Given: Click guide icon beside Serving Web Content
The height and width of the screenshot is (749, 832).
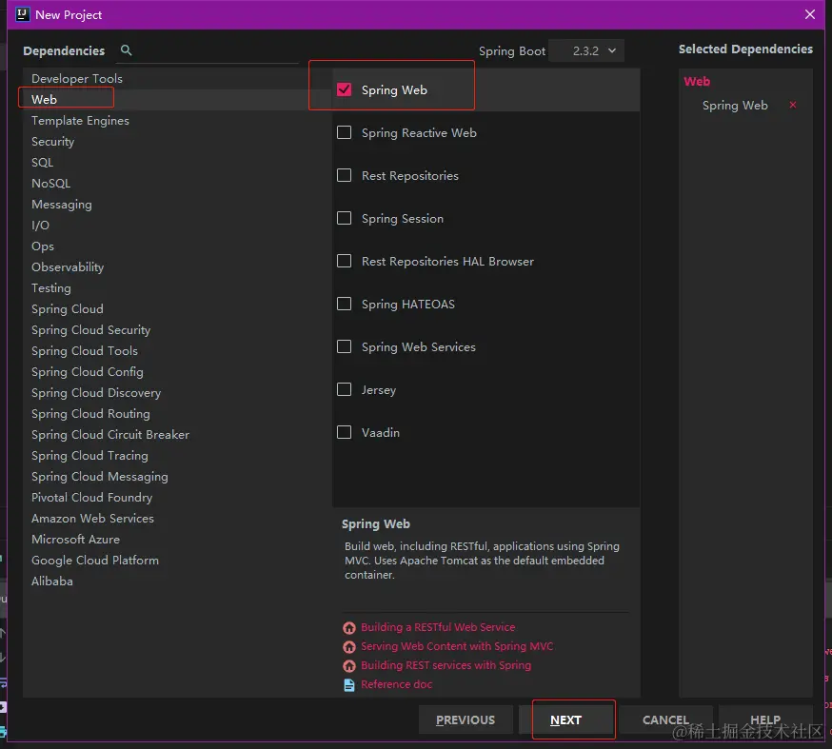Looking at the screenshot, I should [x=349, y=646].
